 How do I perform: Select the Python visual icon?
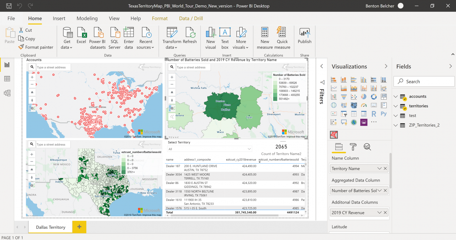[383, 114]
